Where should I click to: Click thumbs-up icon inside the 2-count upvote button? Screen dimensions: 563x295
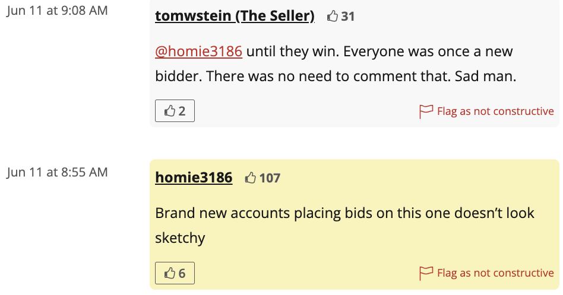170,111
